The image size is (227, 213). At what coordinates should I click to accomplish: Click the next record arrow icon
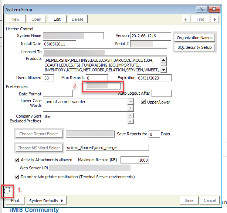[x=214, y=19]
